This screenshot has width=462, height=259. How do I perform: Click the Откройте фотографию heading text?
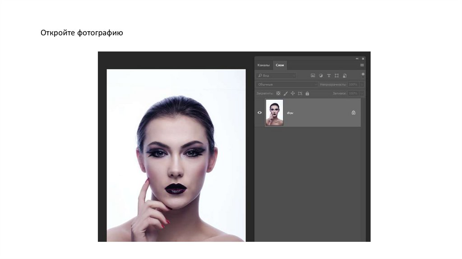(82, 32)
